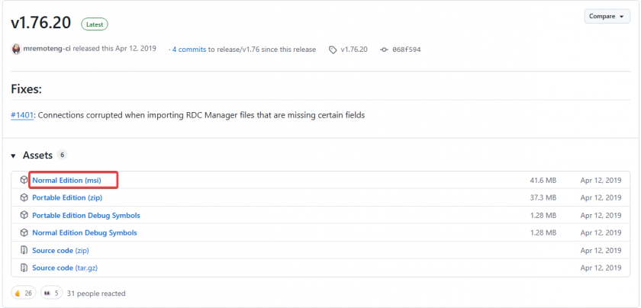This screenshot has width=641, height=308.
Task: Click file icon beside Source code (zip)
Action: (24, 250)
